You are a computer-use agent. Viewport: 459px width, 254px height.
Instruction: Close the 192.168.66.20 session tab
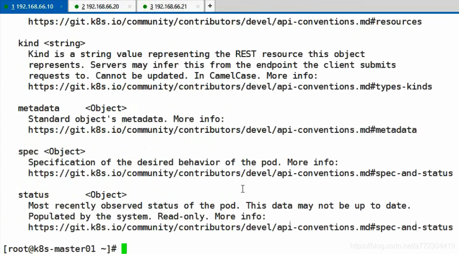(130, 6)
